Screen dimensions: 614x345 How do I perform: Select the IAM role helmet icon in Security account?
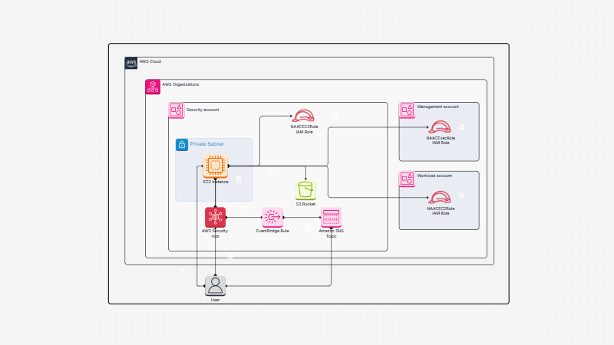303,117
